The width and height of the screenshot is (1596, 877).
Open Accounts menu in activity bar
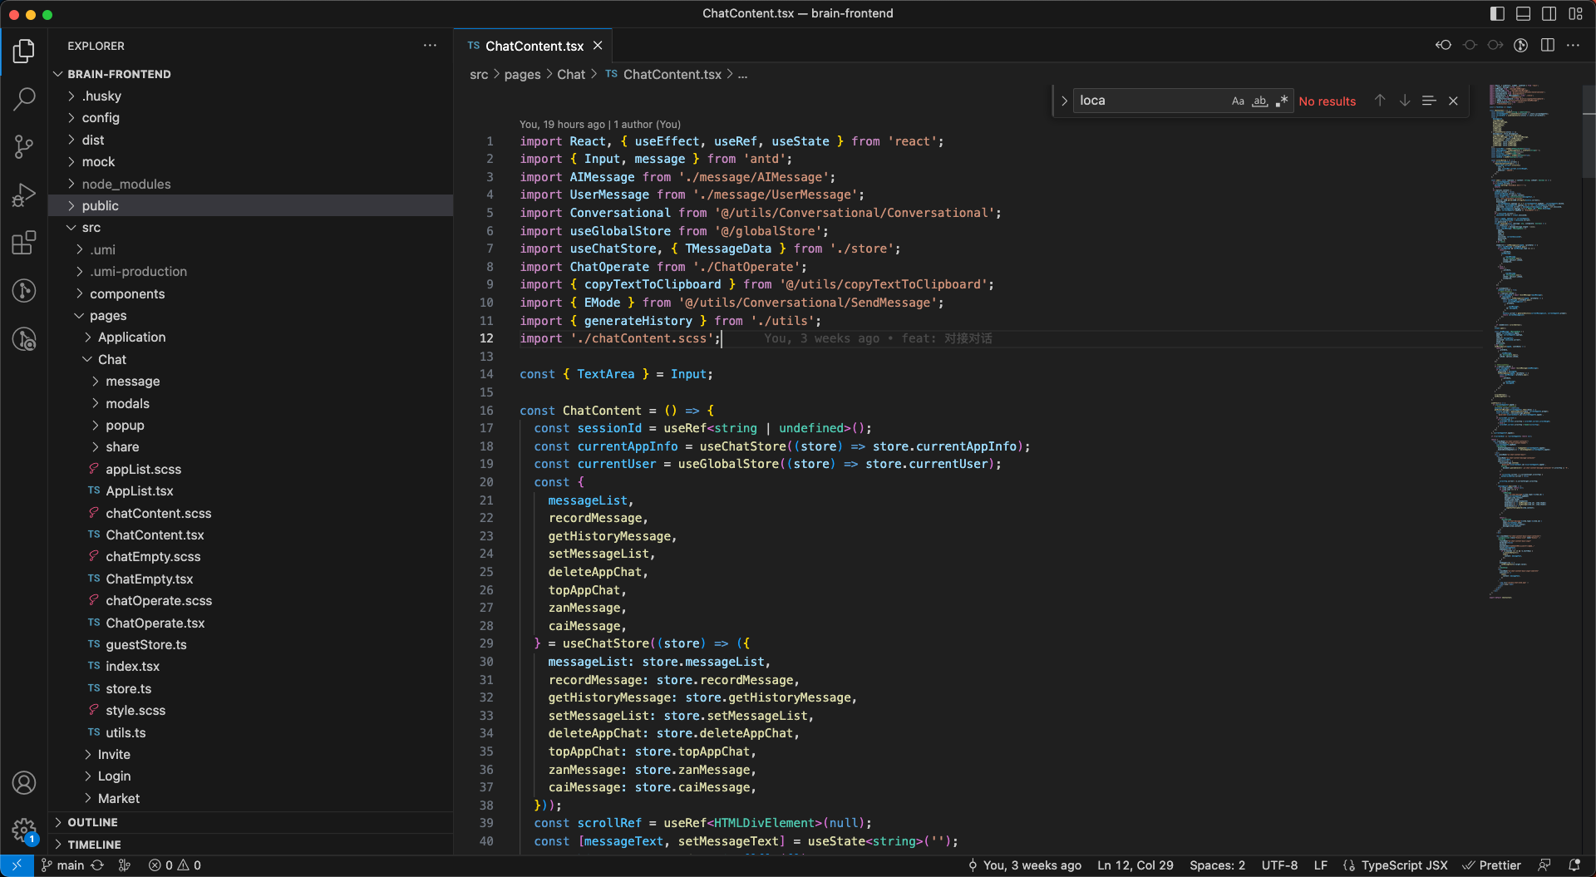[x=24, y=782]
